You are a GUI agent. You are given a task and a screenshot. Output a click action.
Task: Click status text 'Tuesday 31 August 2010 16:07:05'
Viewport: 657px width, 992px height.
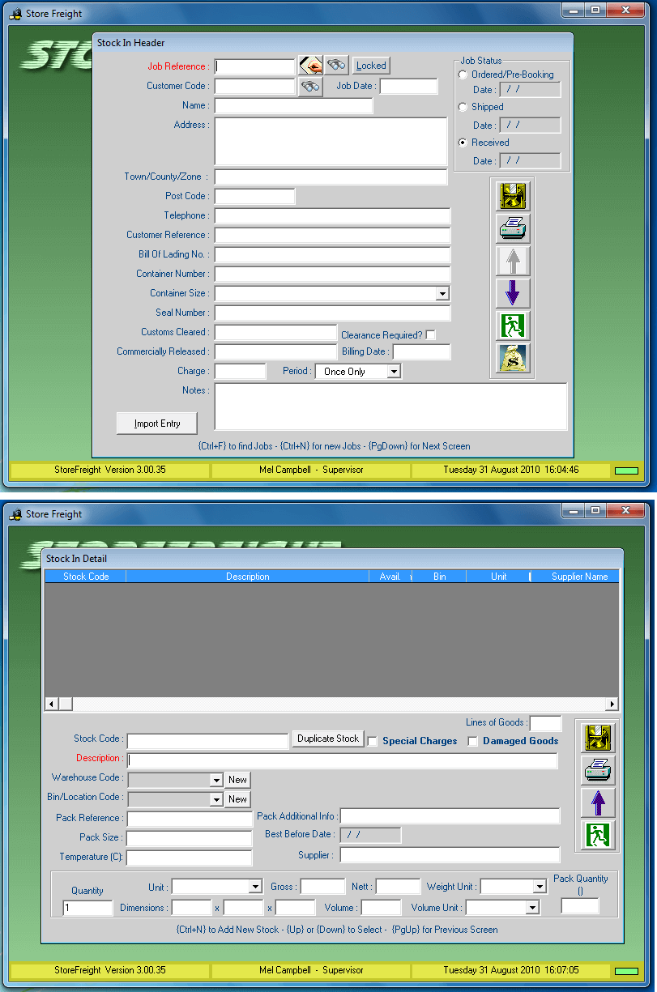510,969
